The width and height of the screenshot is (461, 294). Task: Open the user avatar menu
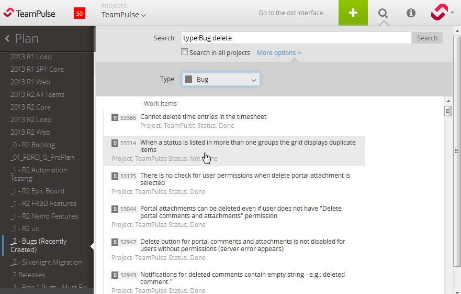coord(439,13)
